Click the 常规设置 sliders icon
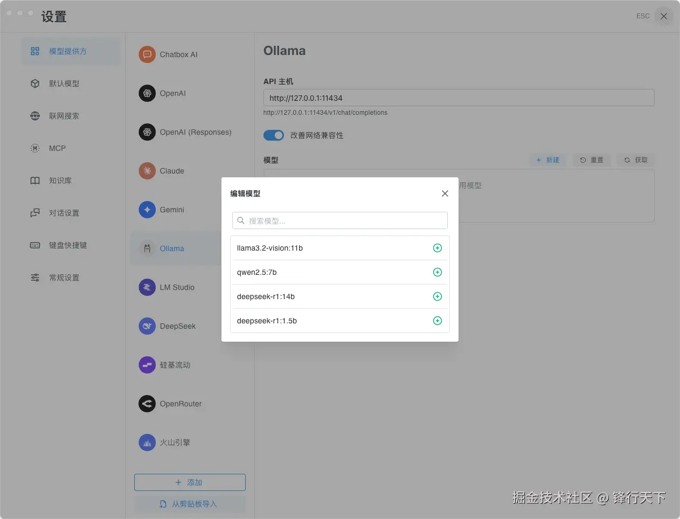The height and width of the screenshot is (519, 680). [x=35, y=278]
